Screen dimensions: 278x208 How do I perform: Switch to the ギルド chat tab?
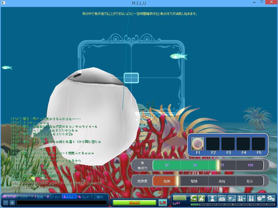pyautogui.click(x=69, y=197)
